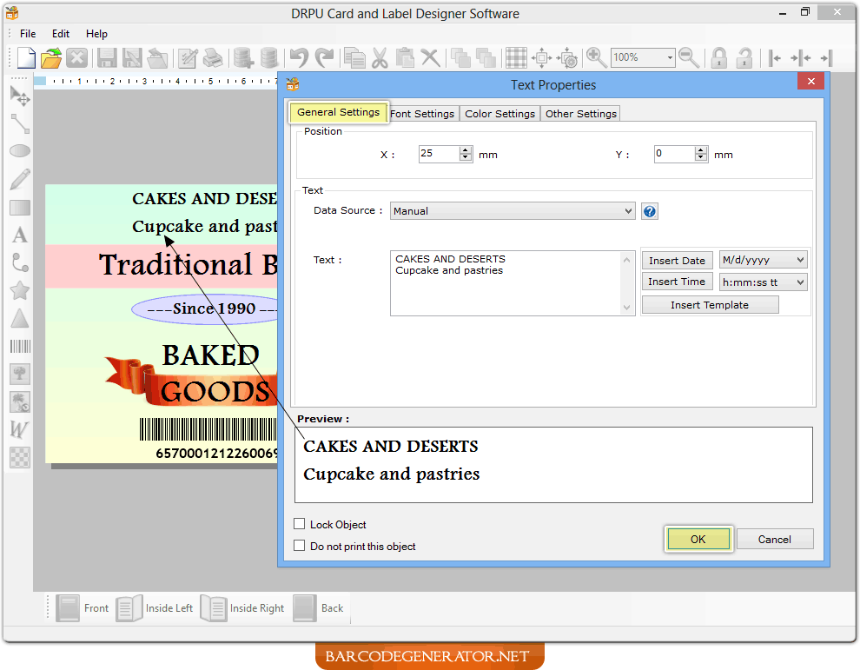Click the Copy icon in the toolbar
The width and height of the screenshot is (860, 670).
[354, 57]
